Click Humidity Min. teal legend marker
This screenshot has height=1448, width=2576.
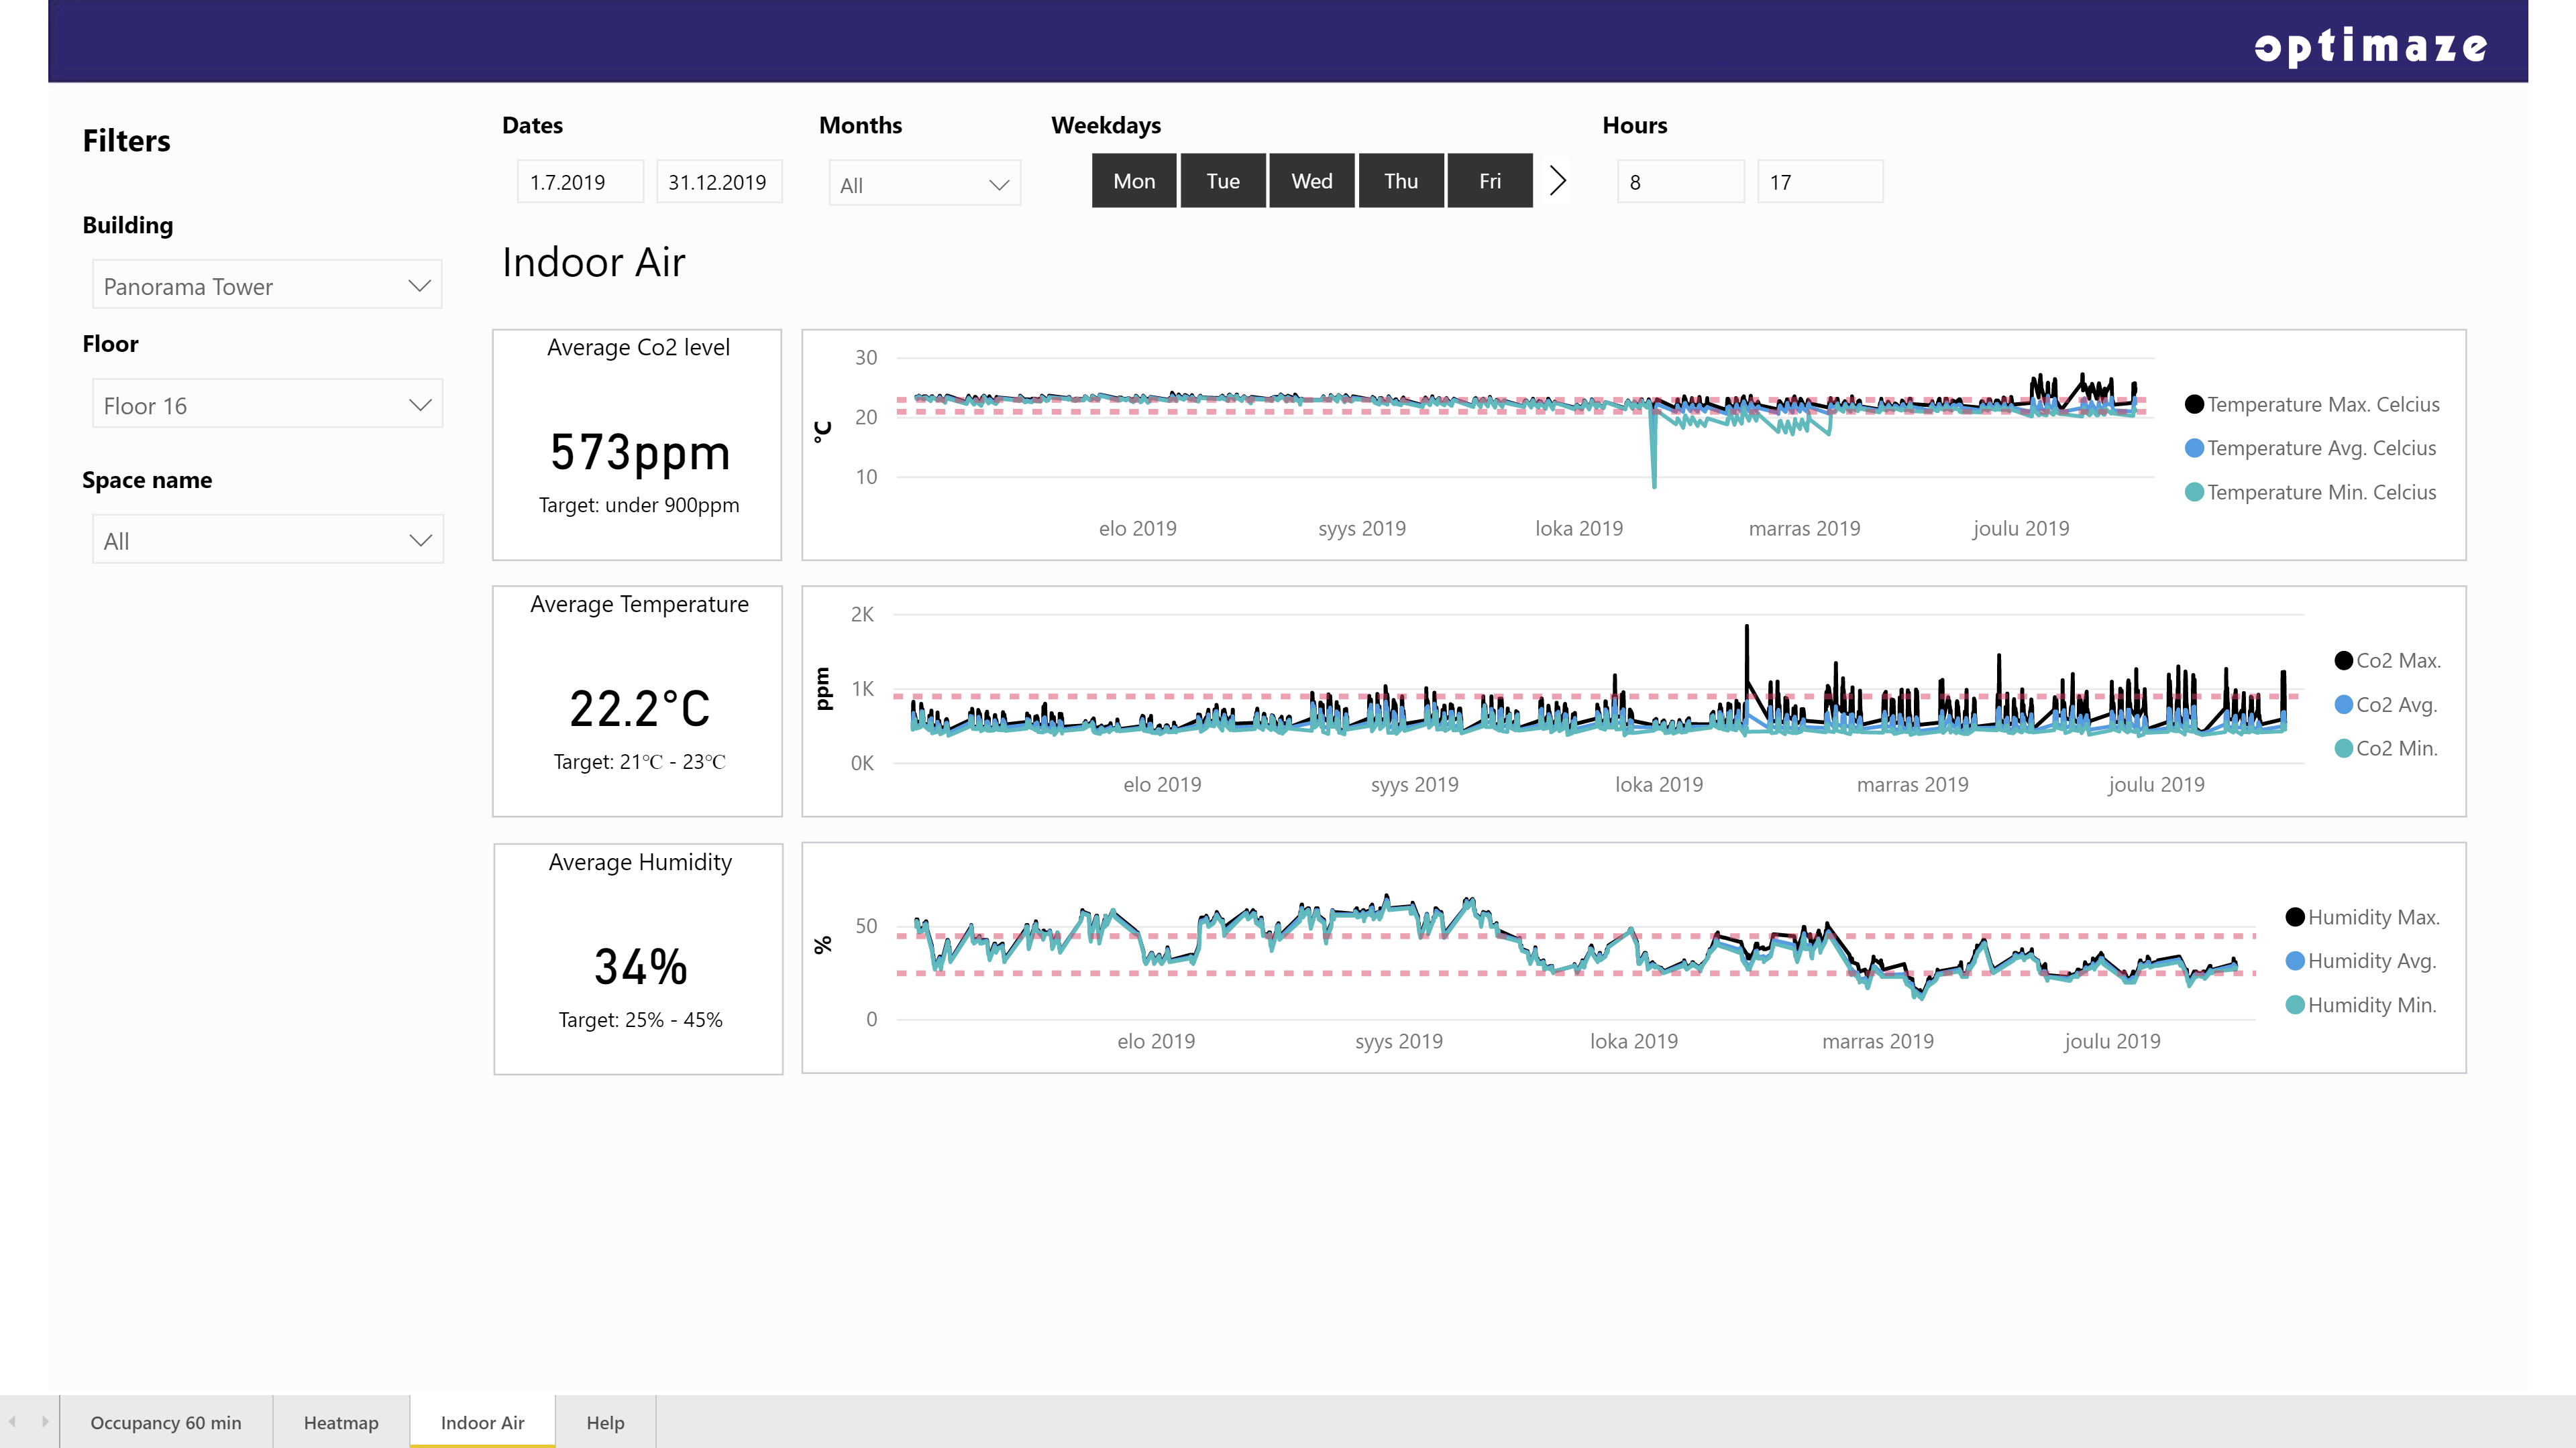2295,1006
